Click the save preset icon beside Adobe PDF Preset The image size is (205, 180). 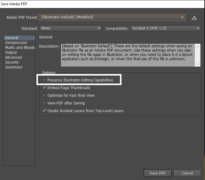tap(194, 18)
